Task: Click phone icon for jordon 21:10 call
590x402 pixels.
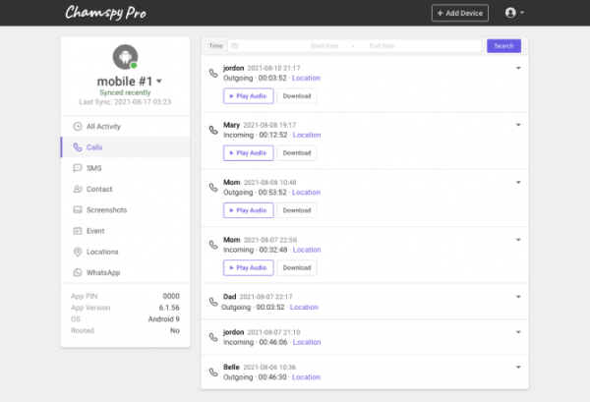Action: 213,337
